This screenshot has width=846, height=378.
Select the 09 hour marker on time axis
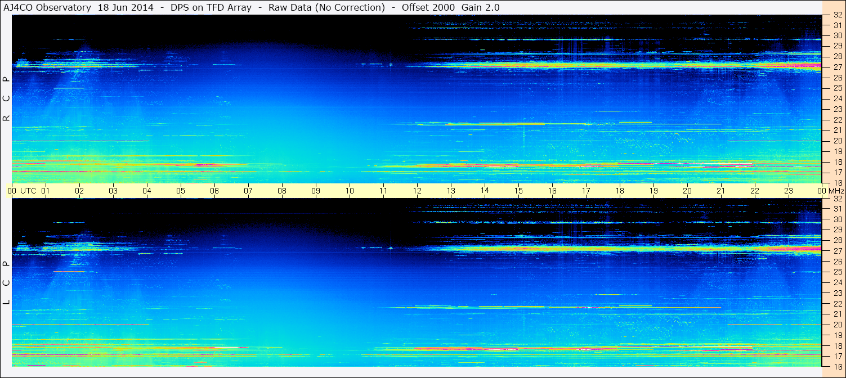tap(316, 191)
